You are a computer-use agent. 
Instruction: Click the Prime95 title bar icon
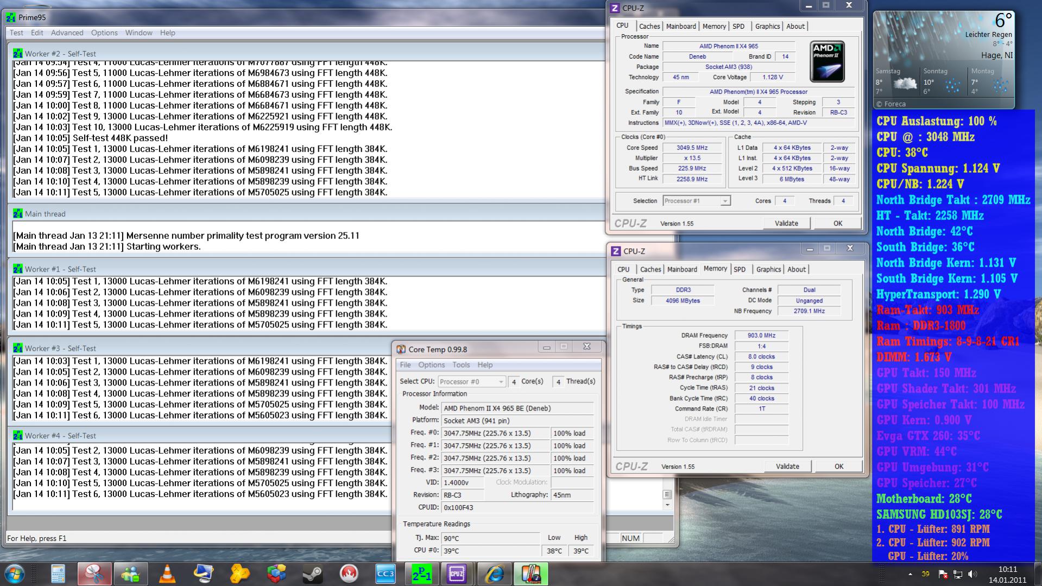(x=11, y=17)
